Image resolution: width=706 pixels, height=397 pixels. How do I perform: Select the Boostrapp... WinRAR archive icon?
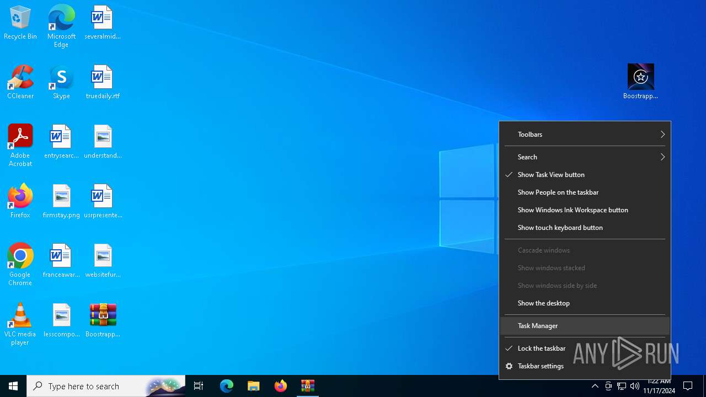pyautogui.click(x=103, y=321)
